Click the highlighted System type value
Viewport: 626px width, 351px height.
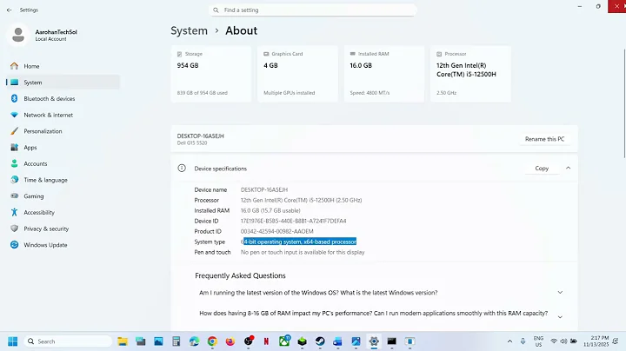pyautogui.click(x=298, y=242)
